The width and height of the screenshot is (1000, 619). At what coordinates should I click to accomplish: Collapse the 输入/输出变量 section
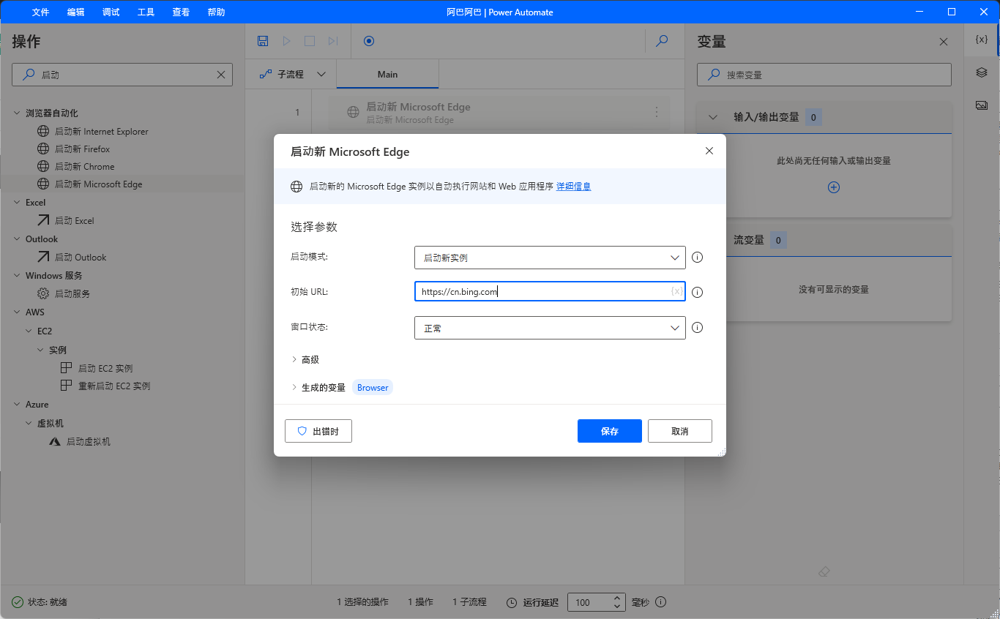pyautogui.click(x=714, y=117)
